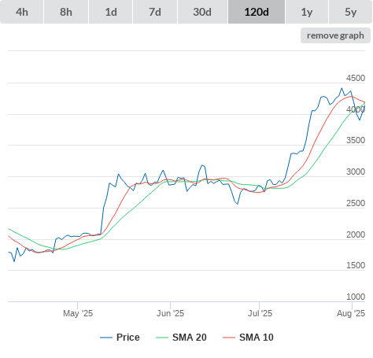Select the 4h time range tab
Viewport: 373px width, 358px height.
coord(22,12)
